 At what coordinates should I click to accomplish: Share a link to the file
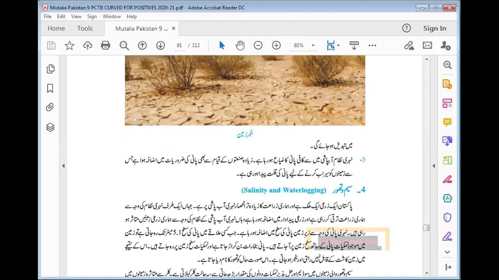click(x=409, y=45)
